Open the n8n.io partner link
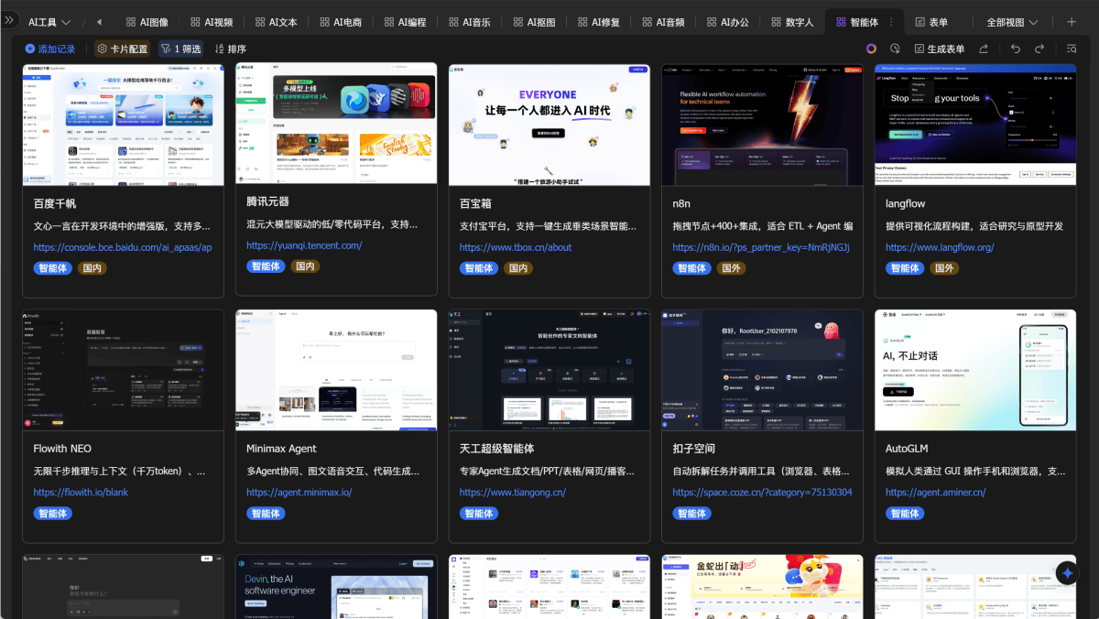This screenshot has width=1099, height=619. point(761,247)
